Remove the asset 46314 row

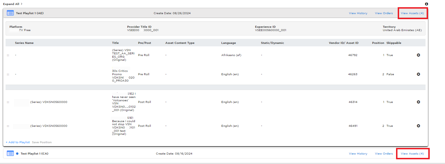418,102
